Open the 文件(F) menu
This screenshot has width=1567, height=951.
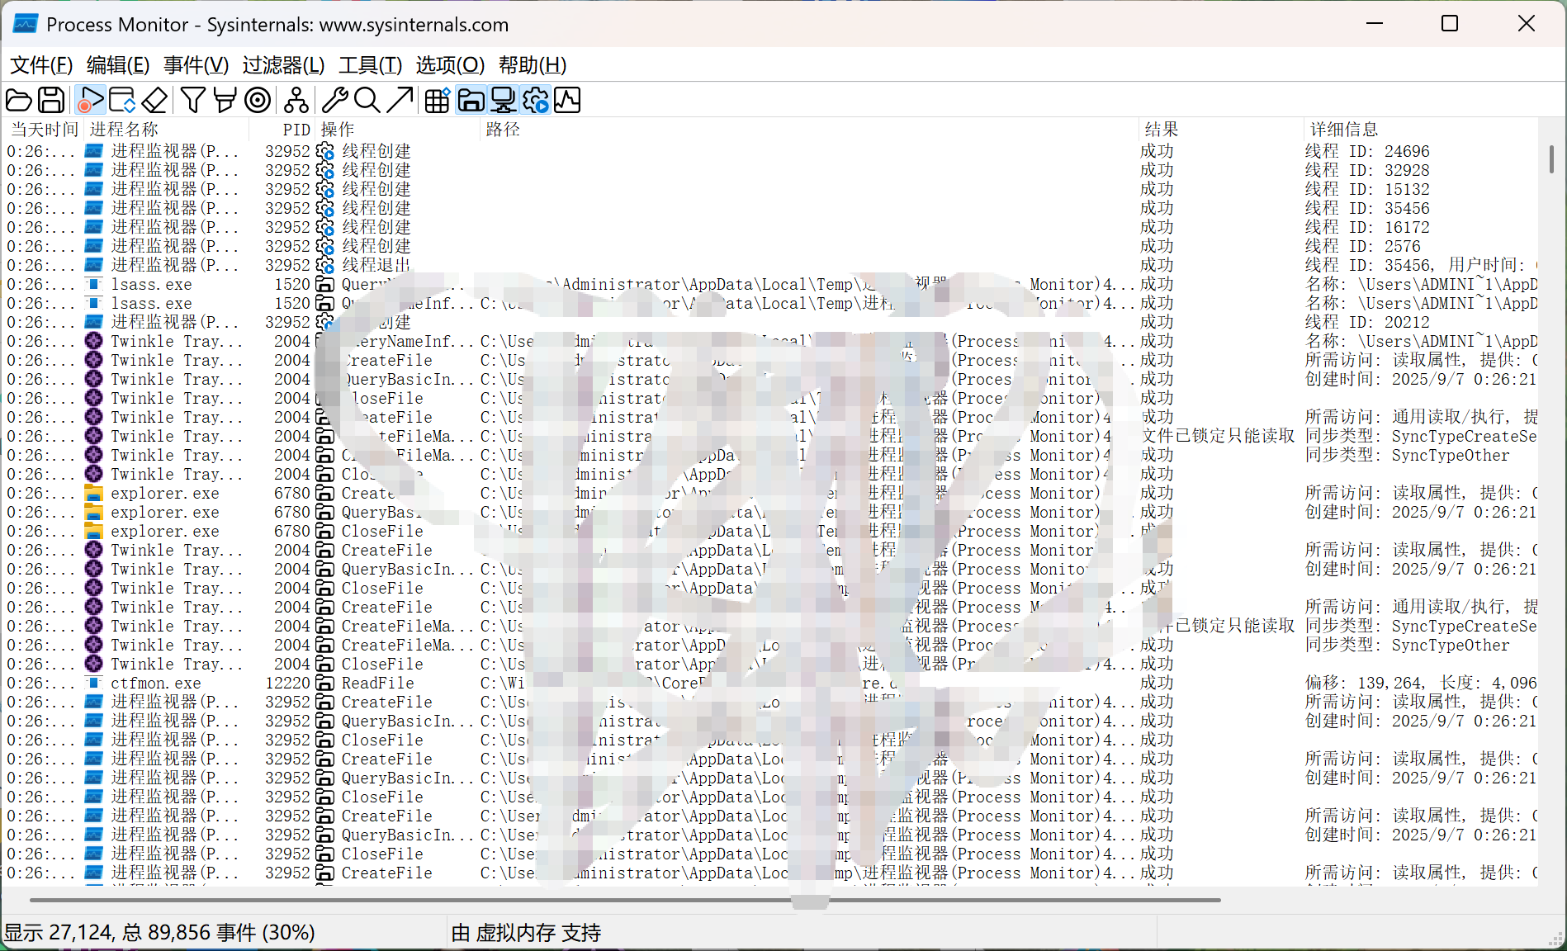coord(41,65)
